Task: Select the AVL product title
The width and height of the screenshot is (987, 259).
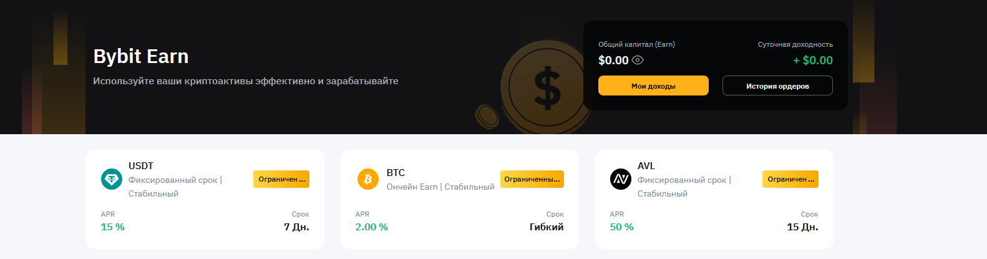Action: (646, 166)
